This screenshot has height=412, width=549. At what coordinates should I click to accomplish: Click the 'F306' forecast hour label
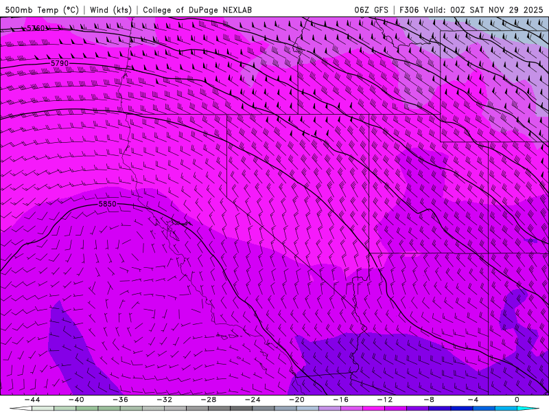tap(409, 10)
